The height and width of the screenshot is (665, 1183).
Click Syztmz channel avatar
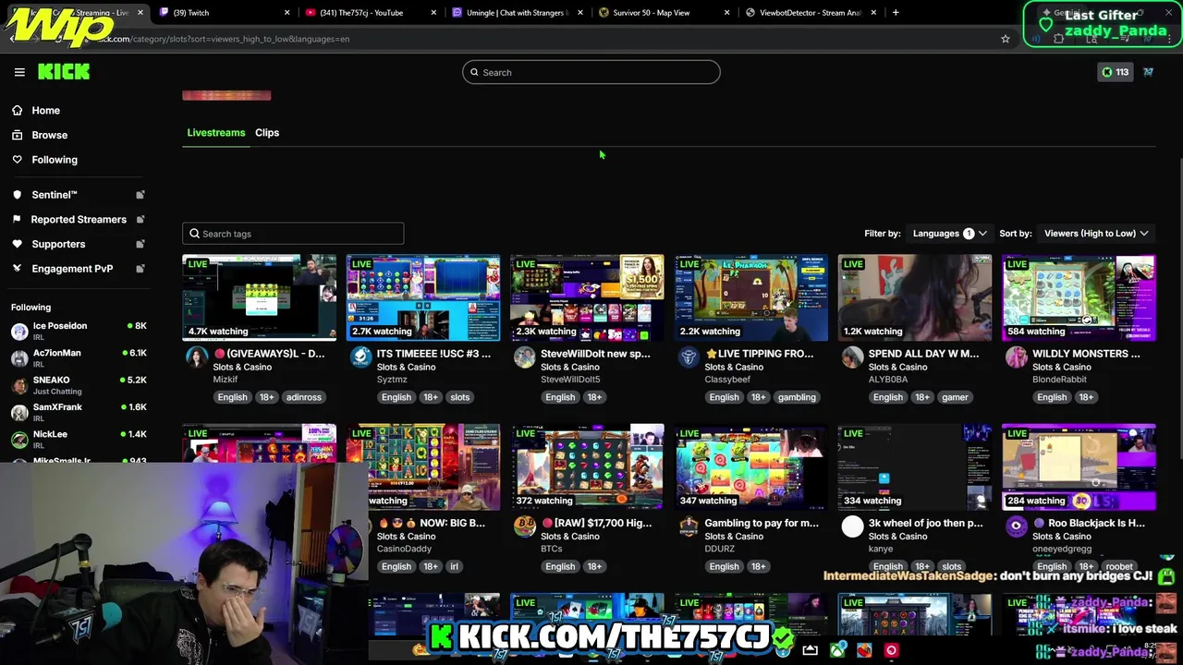point(361,357)
